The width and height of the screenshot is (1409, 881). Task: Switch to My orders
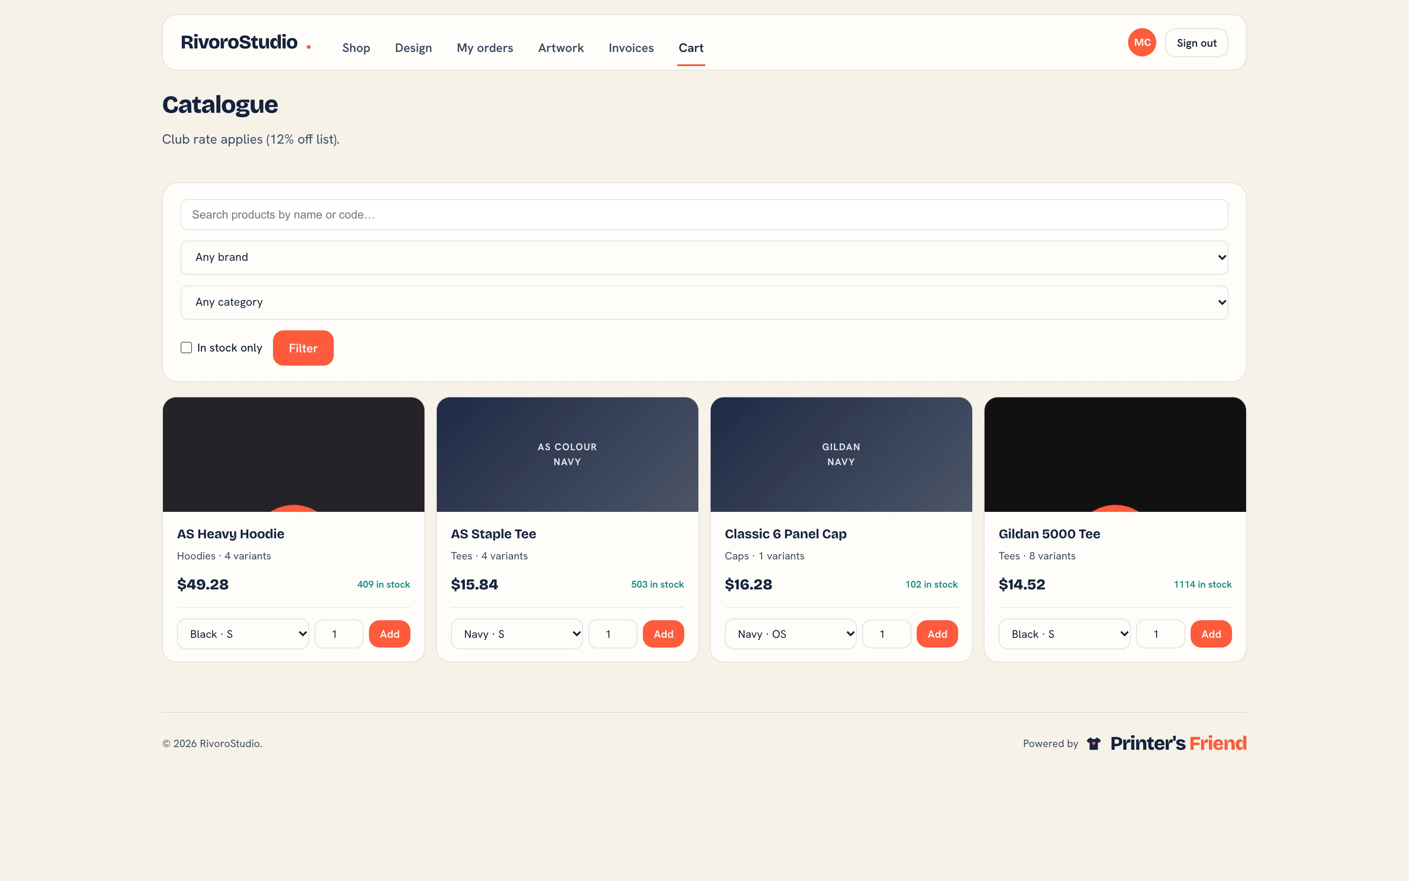point(485,48)
